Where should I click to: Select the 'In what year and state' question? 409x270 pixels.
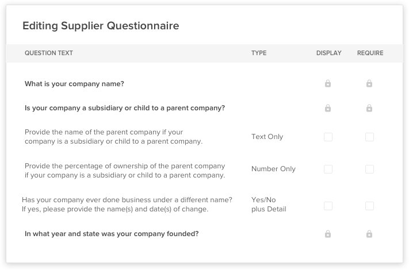click(x=112, y=234)
